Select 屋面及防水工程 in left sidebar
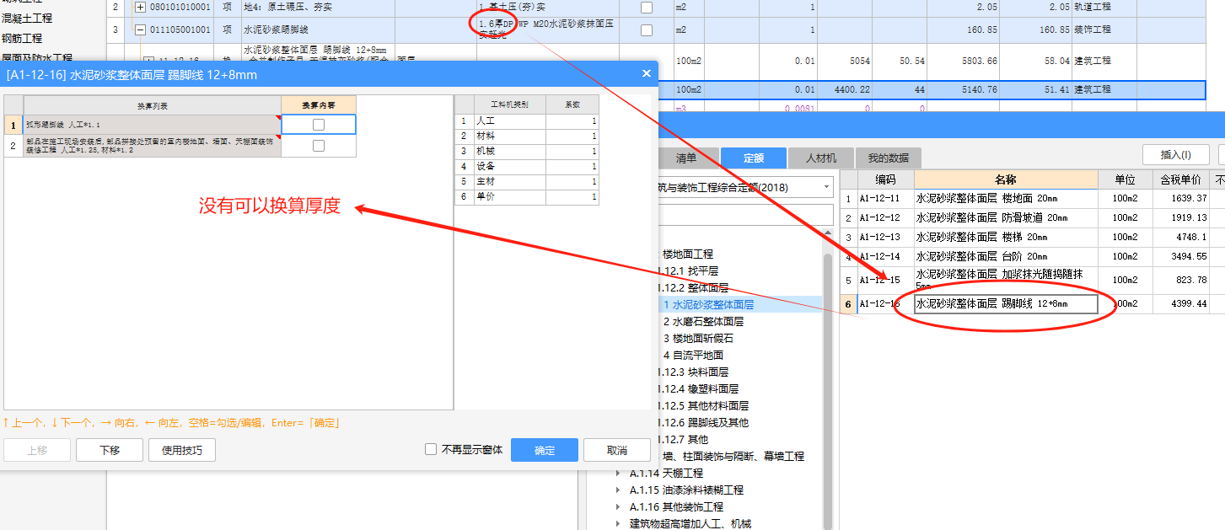Viewport: 1225px width, 530px height. tap(37, 58)
